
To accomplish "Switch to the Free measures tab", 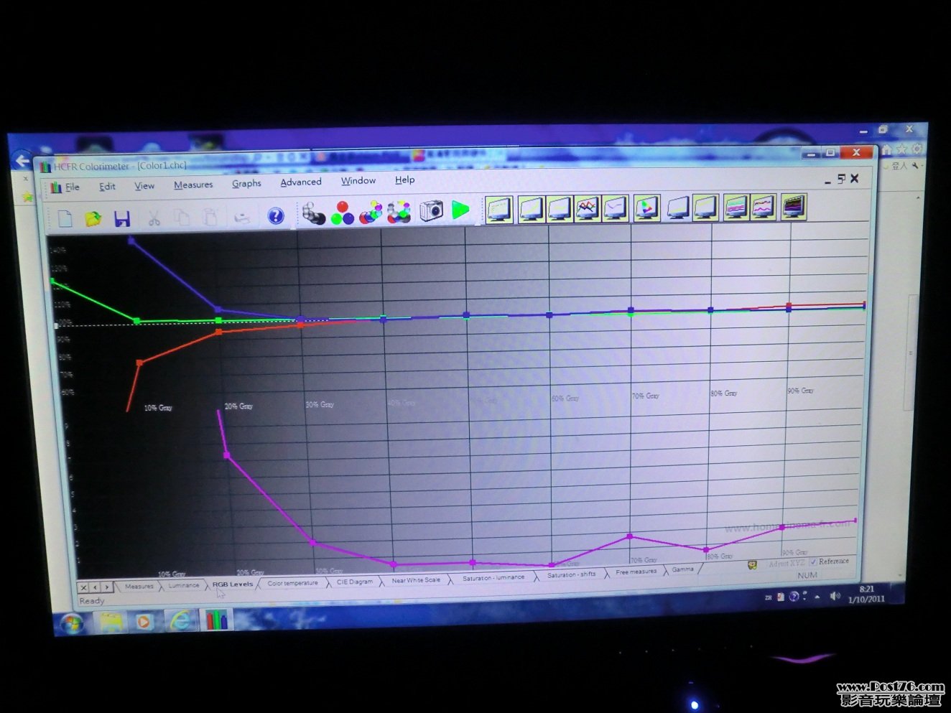I will click(636, 572).
